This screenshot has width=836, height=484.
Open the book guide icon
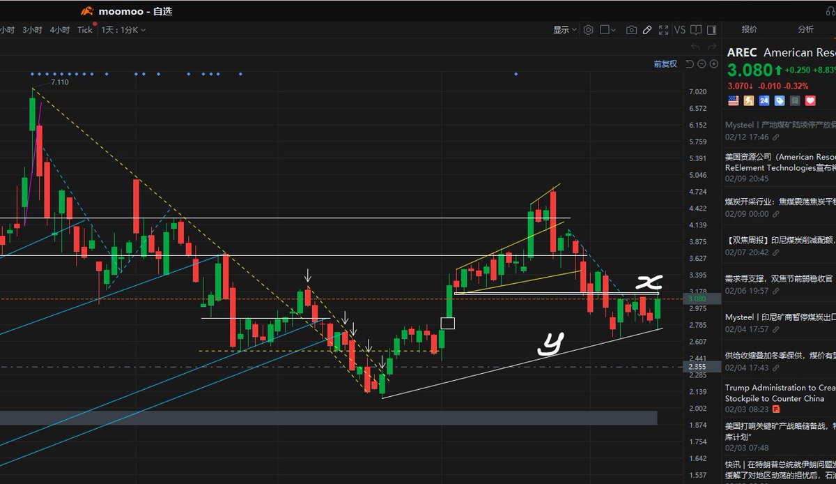coord(696,30)
